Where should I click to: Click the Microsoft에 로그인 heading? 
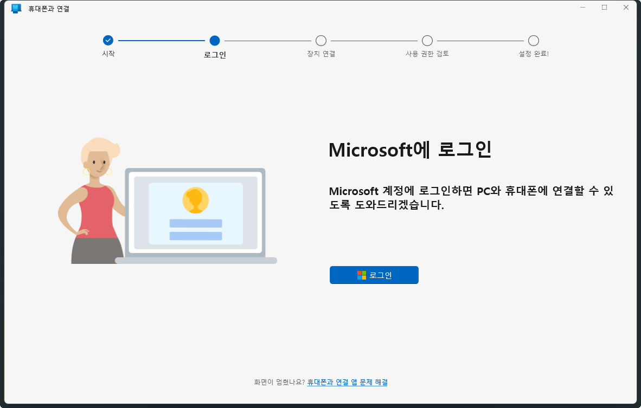click(410, 150)
